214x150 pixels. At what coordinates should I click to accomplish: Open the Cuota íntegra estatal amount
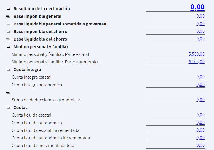[x=200, y=77]
